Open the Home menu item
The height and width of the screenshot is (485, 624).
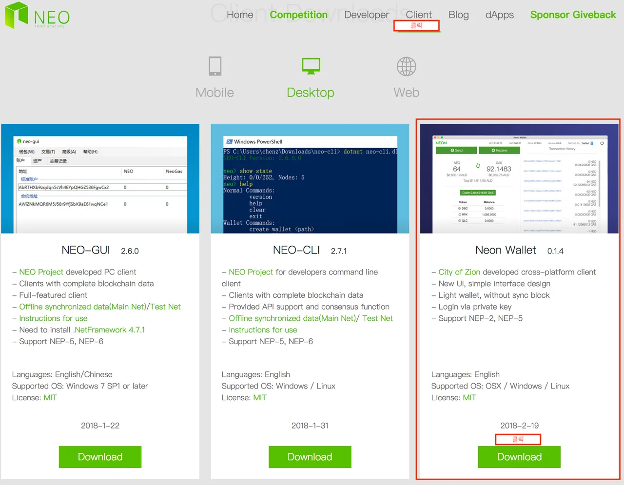coord(240,15)
